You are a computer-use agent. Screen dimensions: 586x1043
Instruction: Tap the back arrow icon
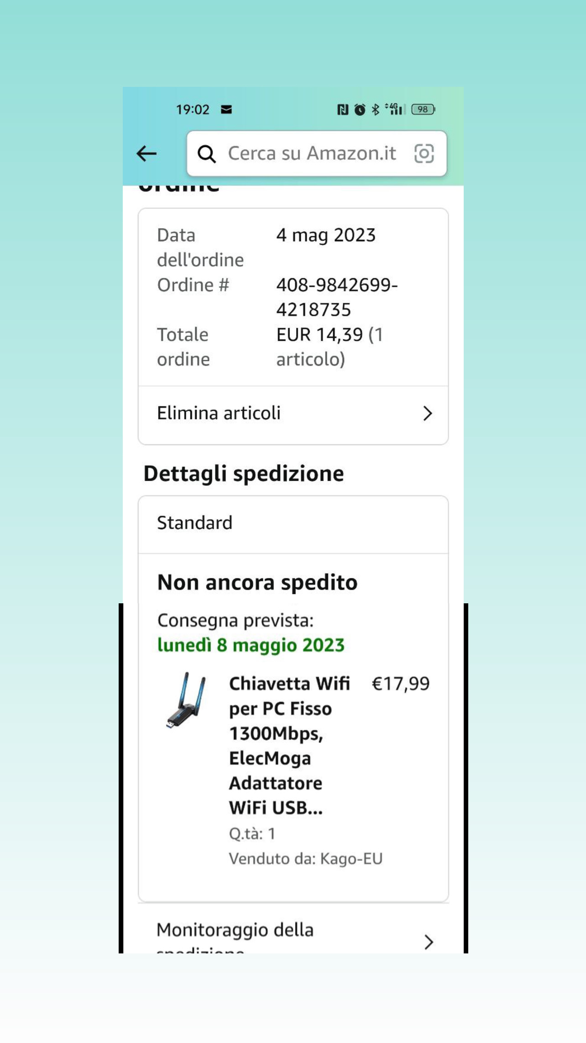pos(146,154)
